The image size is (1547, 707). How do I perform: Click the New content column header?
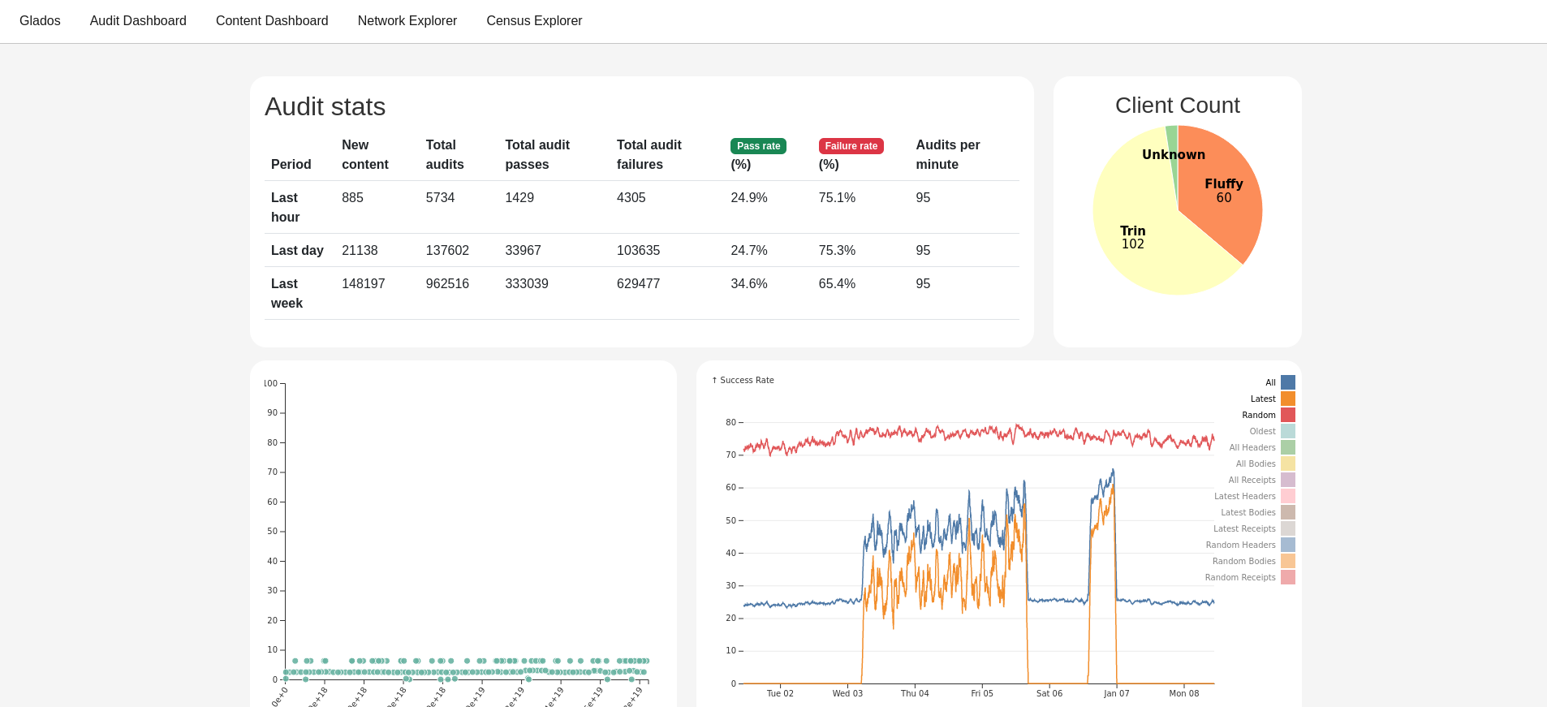365,154
